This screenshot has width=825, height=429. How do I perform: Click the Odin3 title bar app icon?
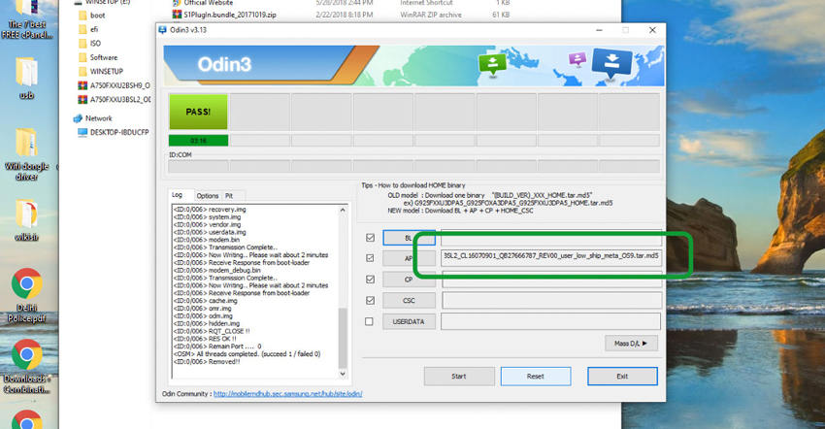pos(163,30)
